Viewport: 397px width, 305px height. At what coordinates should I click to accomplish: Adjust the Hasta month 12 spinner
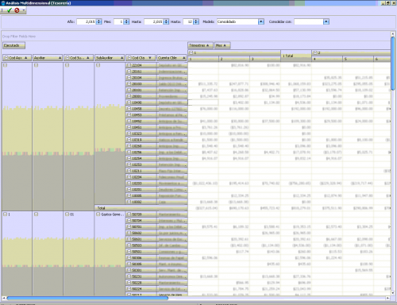196,21
